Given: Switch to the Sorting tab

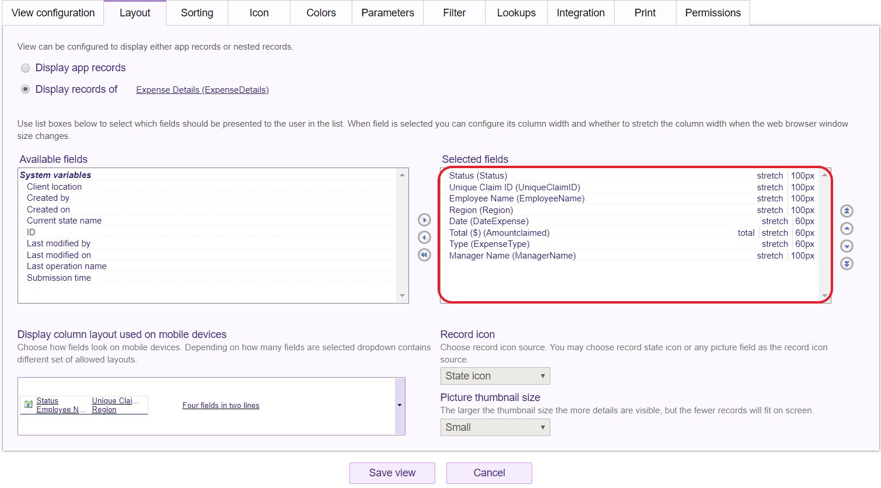Looking at the screenshot, I should (x=197, y=13).
